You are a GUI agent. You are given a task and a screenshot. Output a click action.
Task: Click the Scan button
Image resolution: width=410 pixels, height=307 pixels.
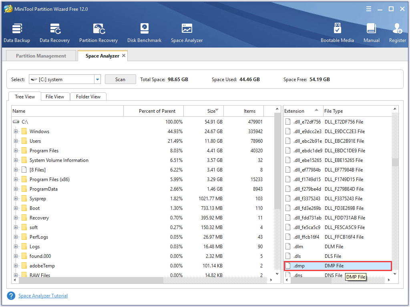coord(120,80)
